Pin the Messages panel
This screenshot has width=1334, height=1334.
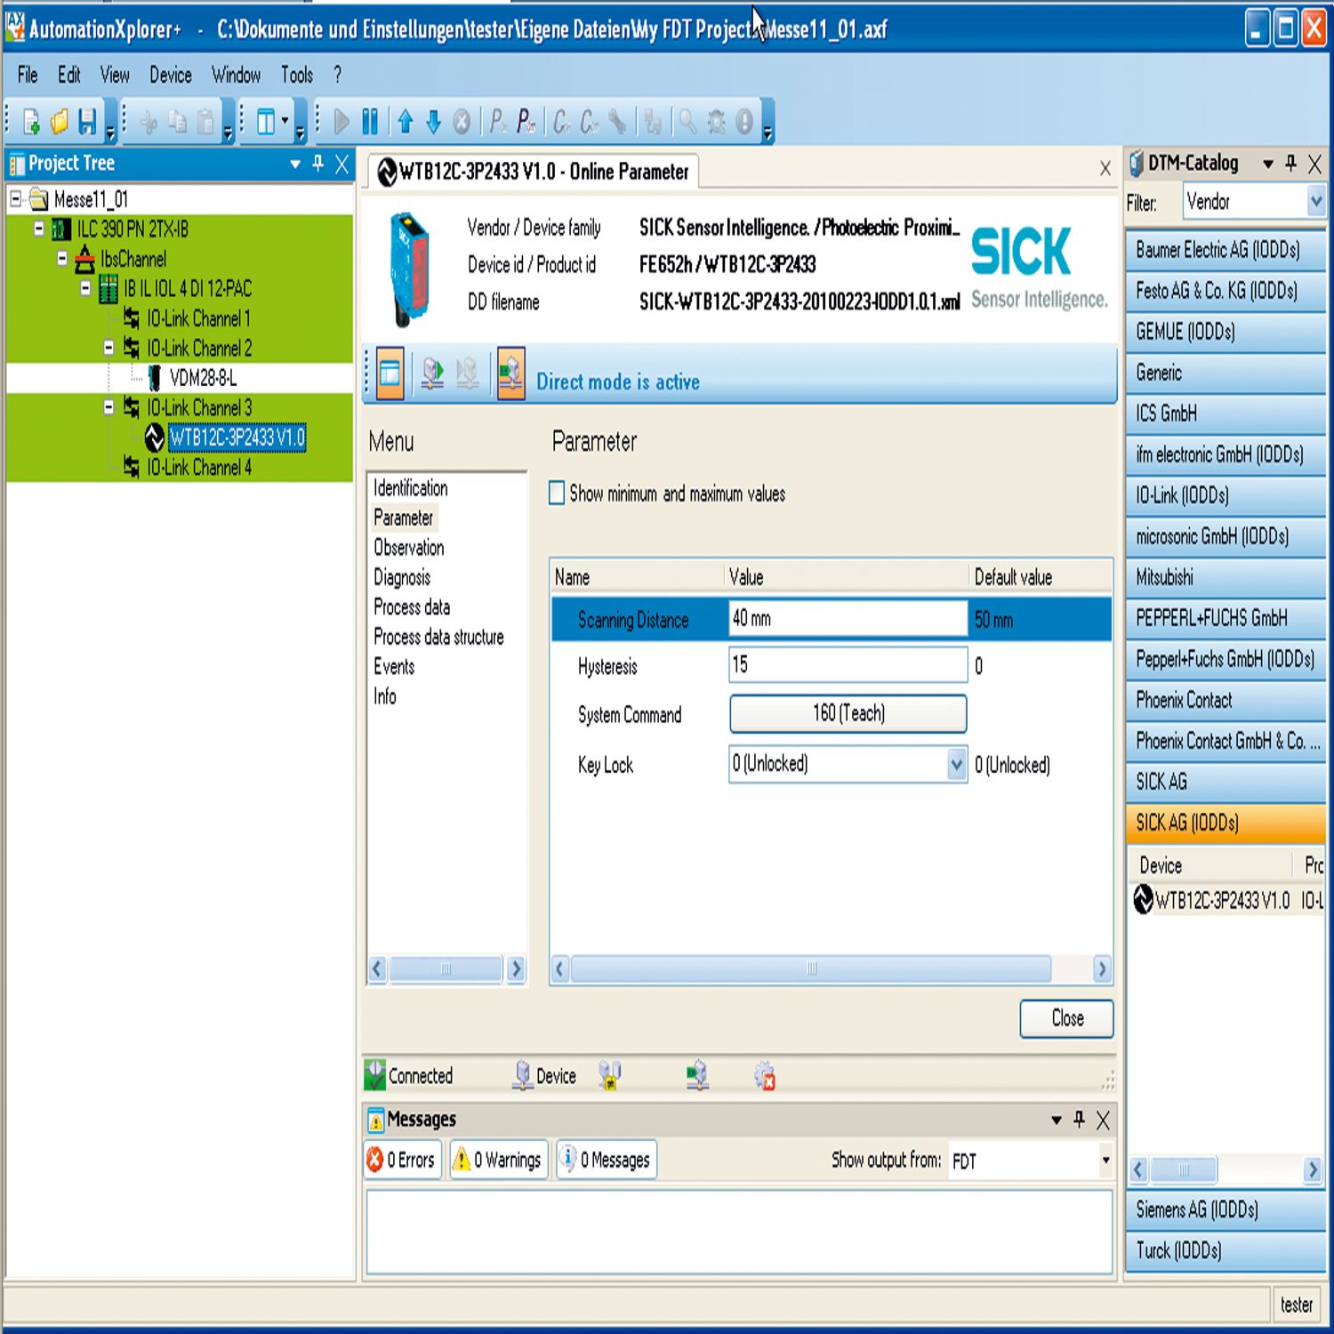click(1080, 1120)
